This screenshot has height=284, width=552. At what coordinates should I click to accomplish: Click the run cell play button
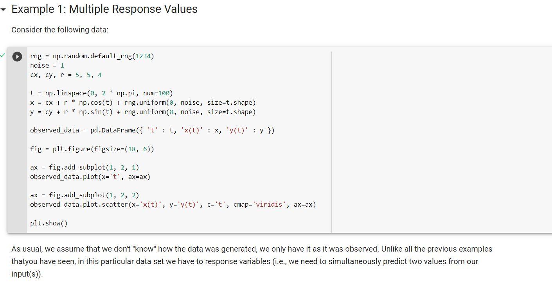coord(17,56)
